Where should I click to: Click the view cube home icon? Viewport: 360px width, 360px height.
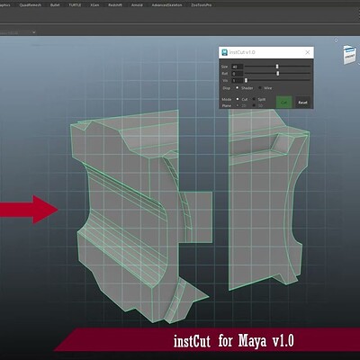[336, 40]
